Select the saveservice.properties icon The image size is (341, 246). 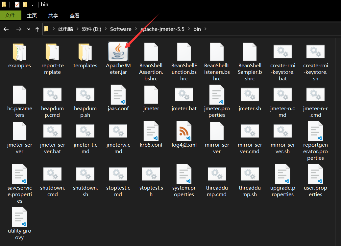pyautogui.click(x=19, y=174)
